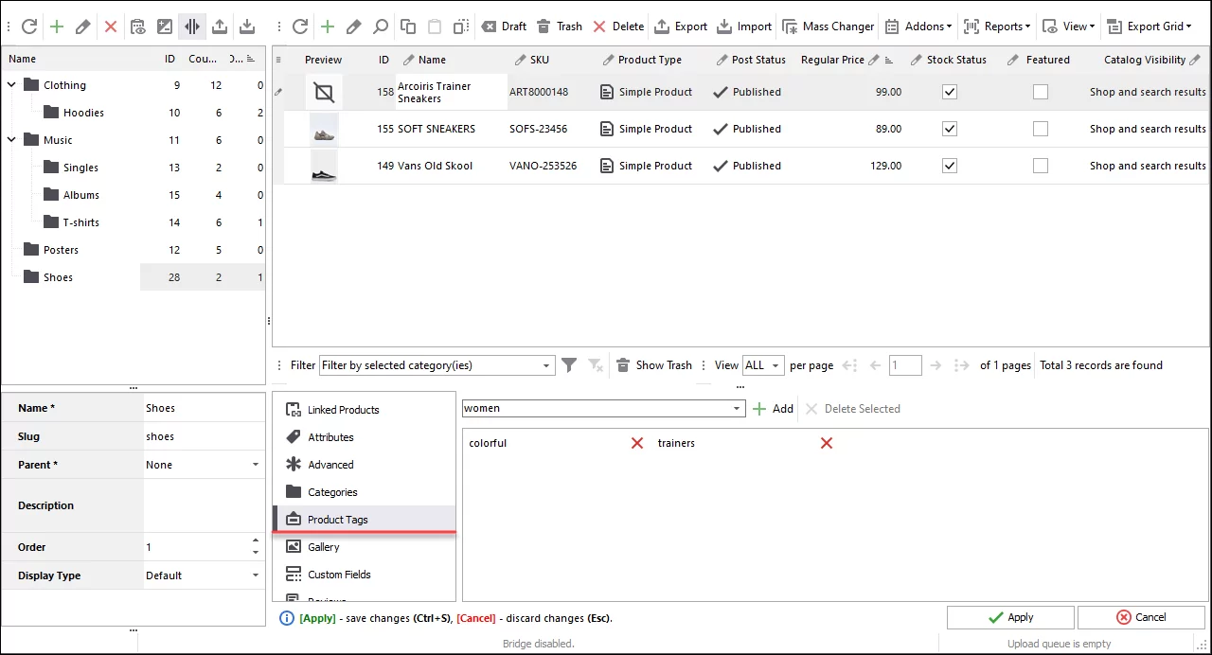Open the View ALL per-page dropdown
The height and width of the screenshot is (655, 1212).
click(761, 364)
